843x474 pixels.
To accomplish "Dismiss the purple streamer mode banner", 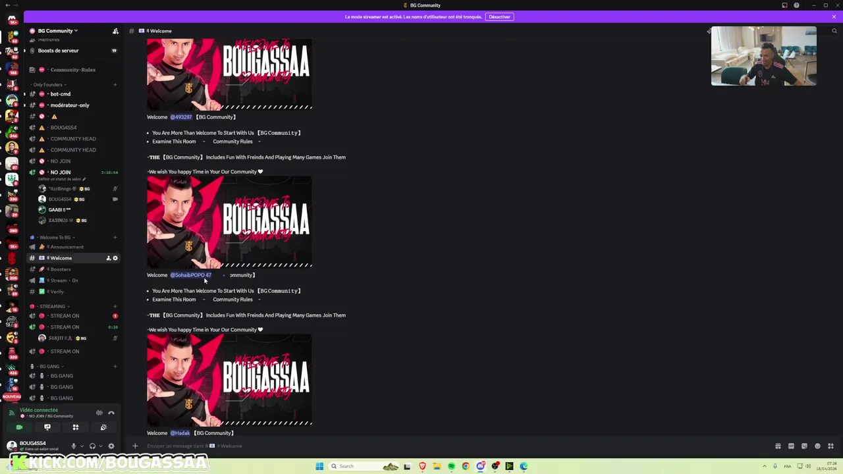I will [x=834, y=16].
